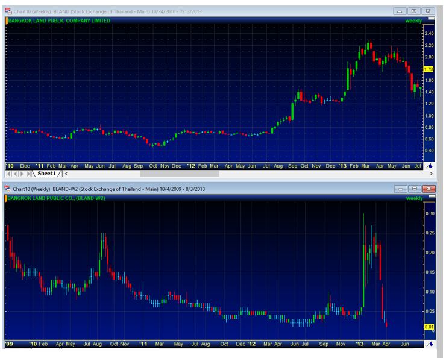Click the scrollbar left arrow next to Sheet1
Image resolution: width=446 pixels, height=358 pixels.
(66, 174)
